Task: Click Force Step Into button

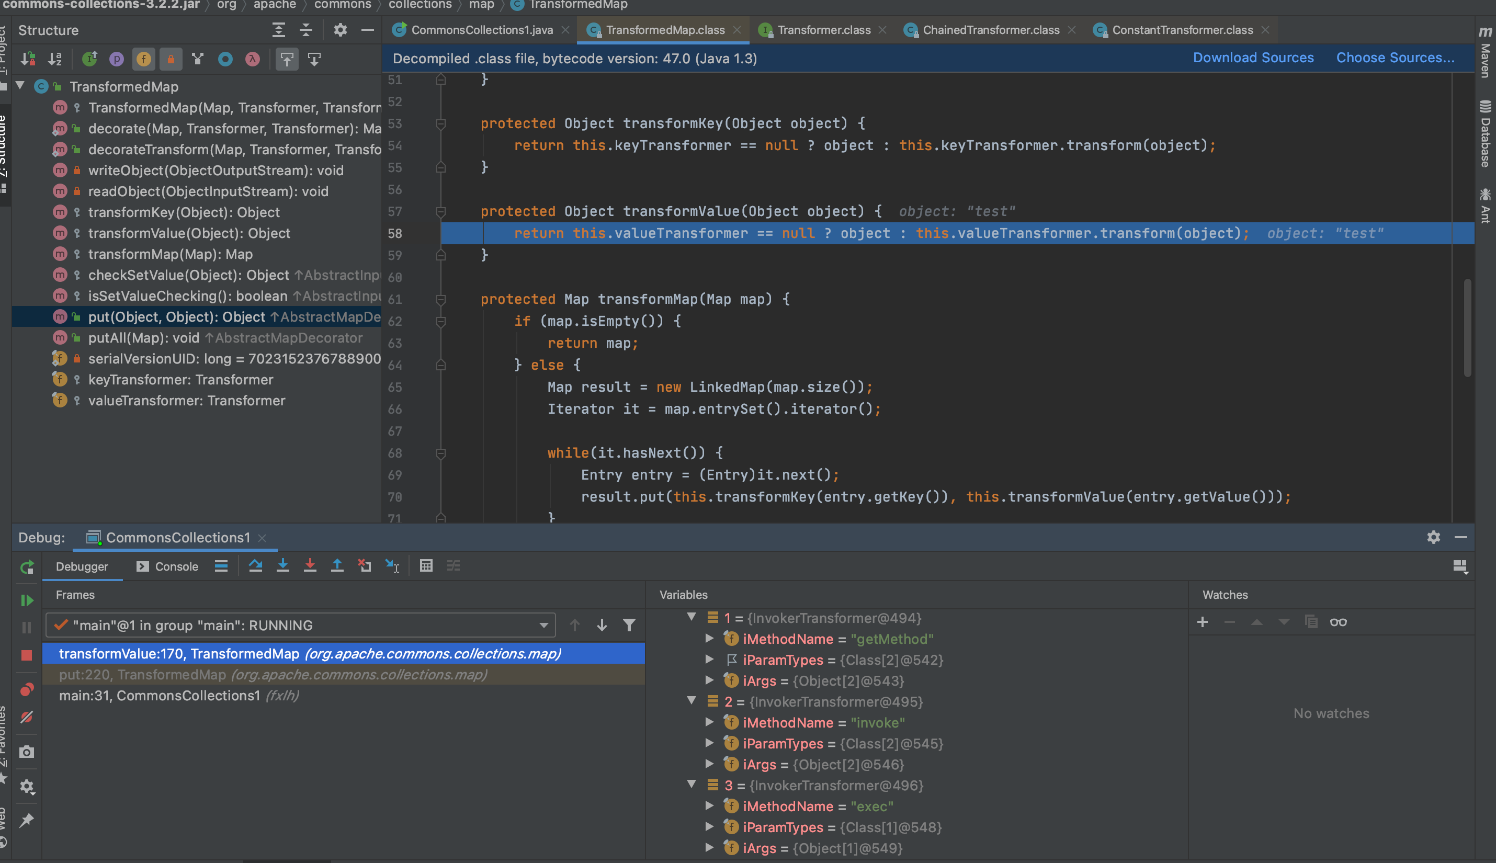Action: click(310, 566)
